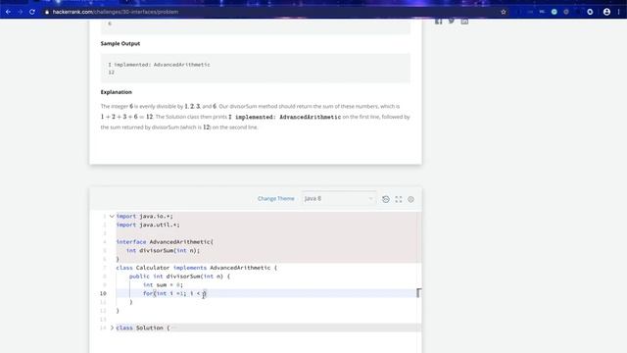Open the Java 8 language dropdown
This screenshot has width=627, height=353.
pyautogui.click(x=339, y=198)
